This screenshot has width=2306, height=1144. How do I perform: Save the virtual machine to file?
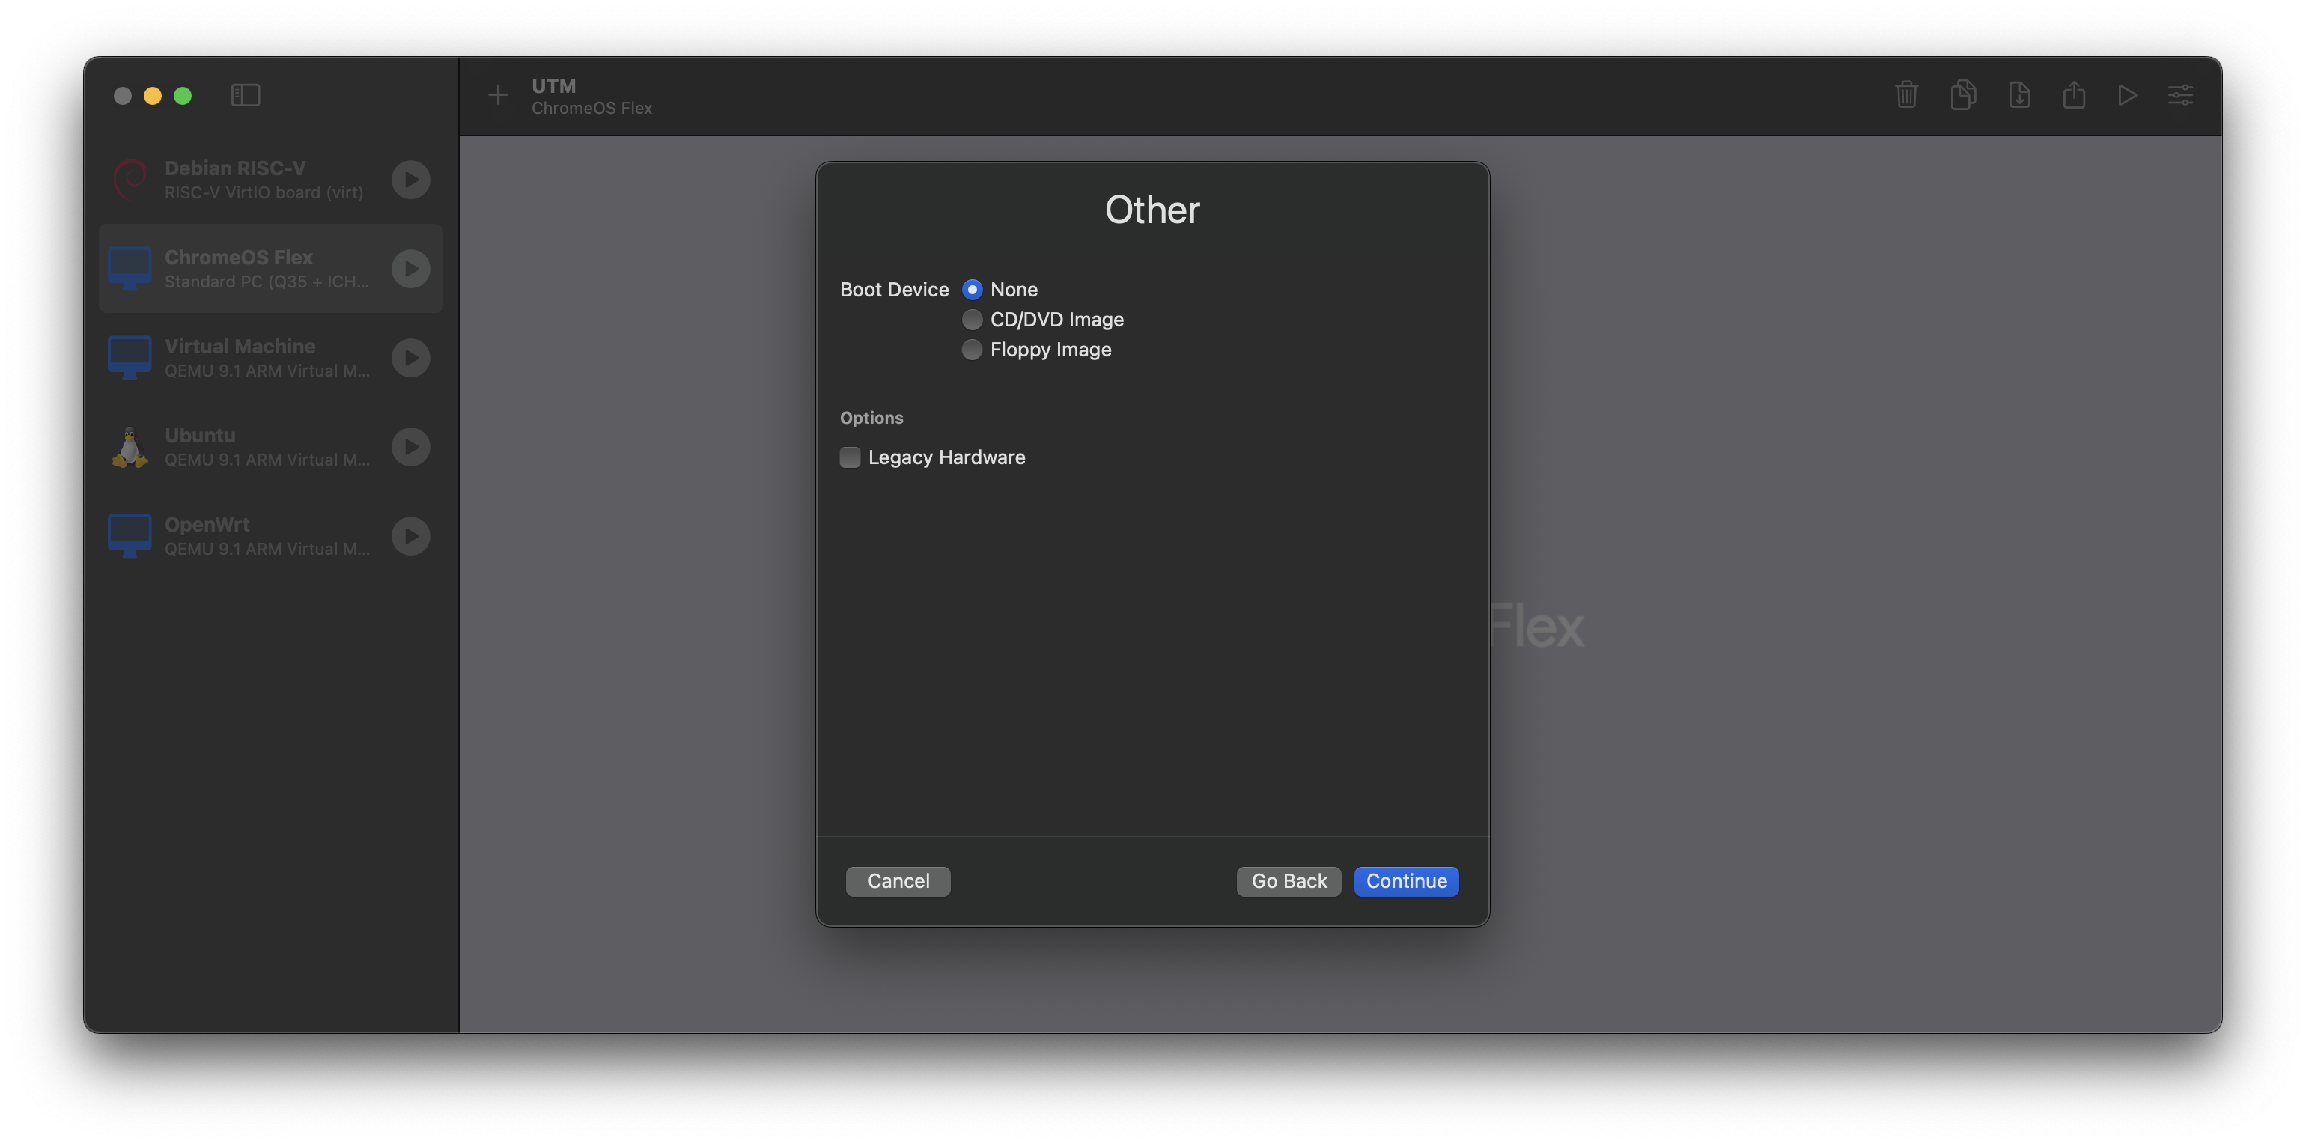click(2019, 95)
